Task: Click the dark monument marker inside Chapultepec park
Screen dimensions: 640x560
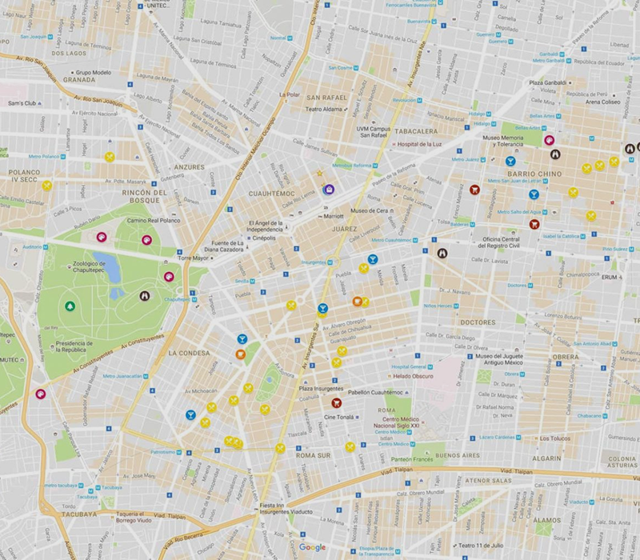Action: click(x=145, y=296)
